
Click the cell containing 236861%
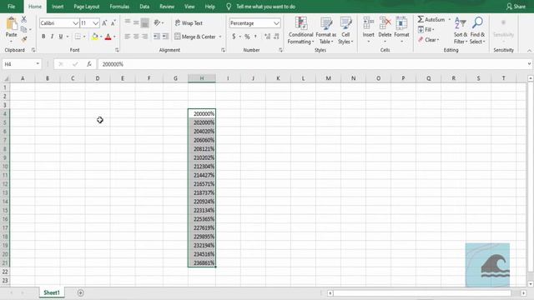[202, 262]
